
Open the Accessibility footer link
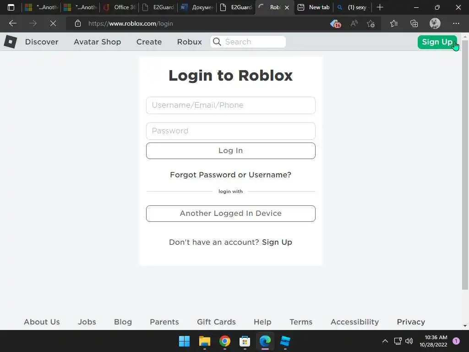click(355, 322)
